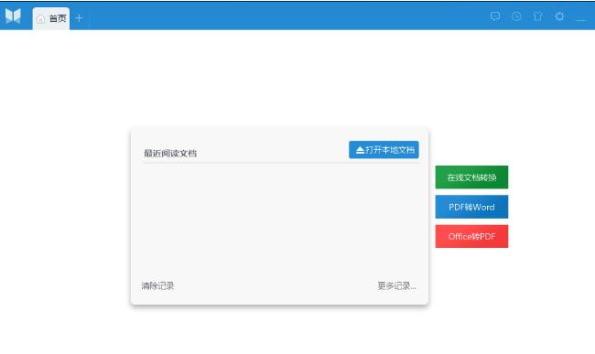Screen dimensions: 595x354
Task: Open settings via the gear icon
Action: (559, 16)
